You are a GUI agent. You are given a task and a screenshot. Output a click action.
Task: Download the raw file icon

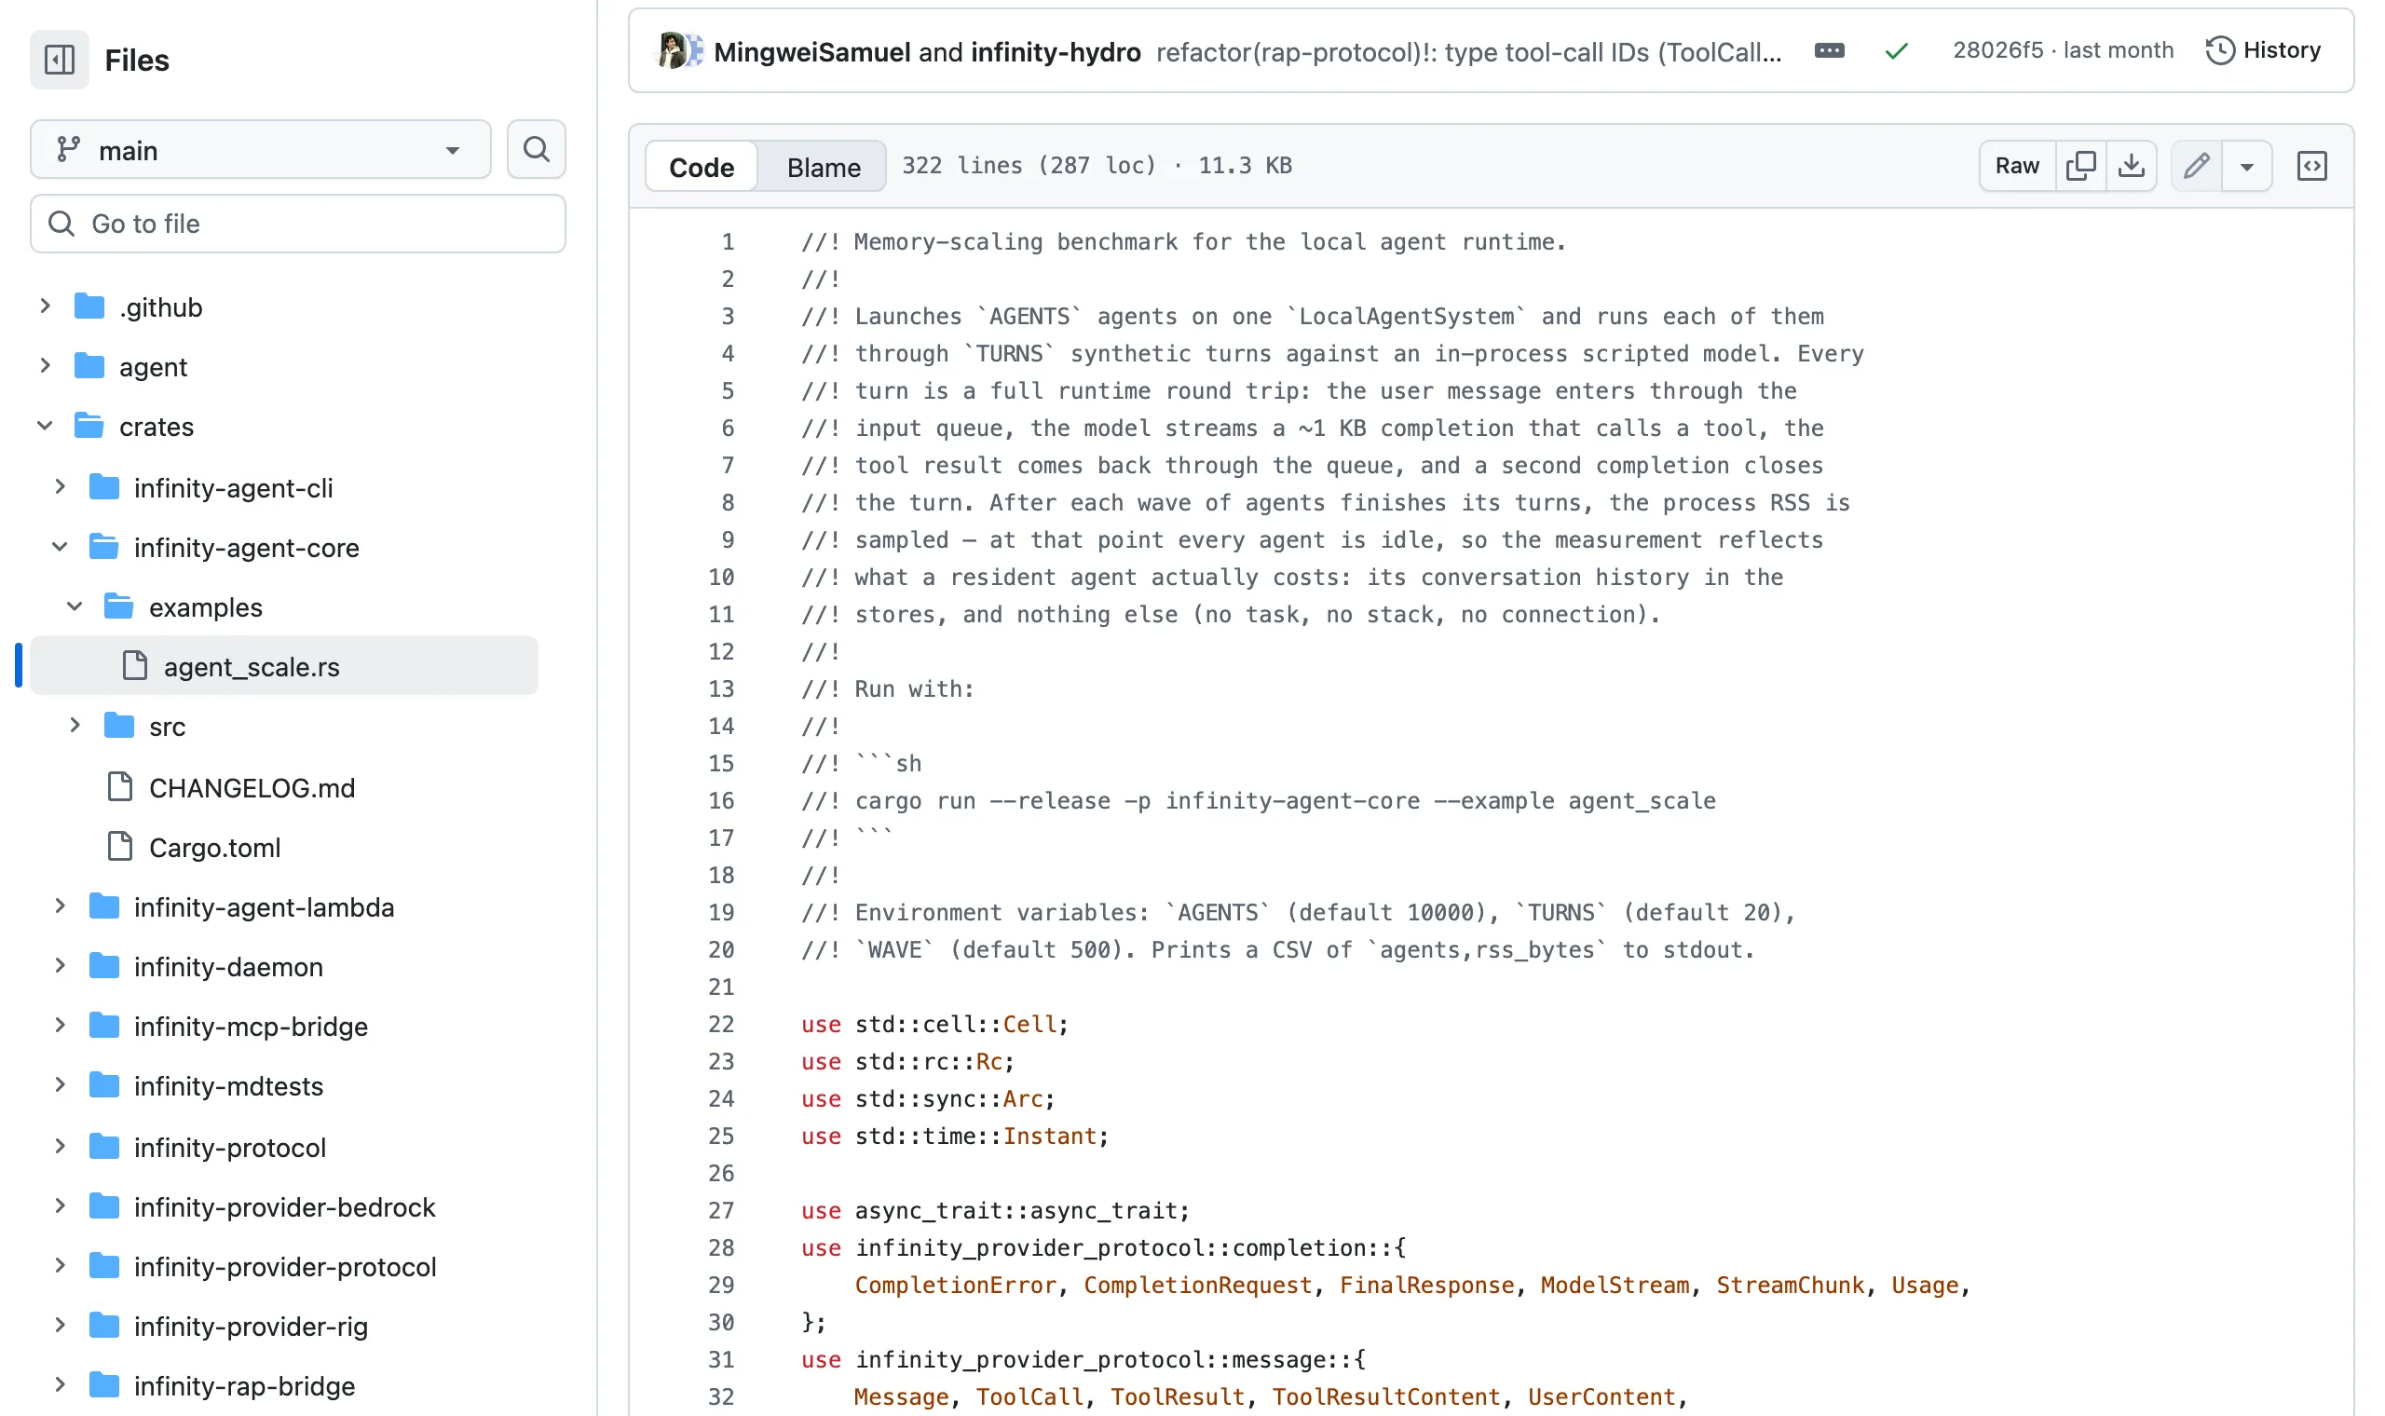click(2132, 166)
